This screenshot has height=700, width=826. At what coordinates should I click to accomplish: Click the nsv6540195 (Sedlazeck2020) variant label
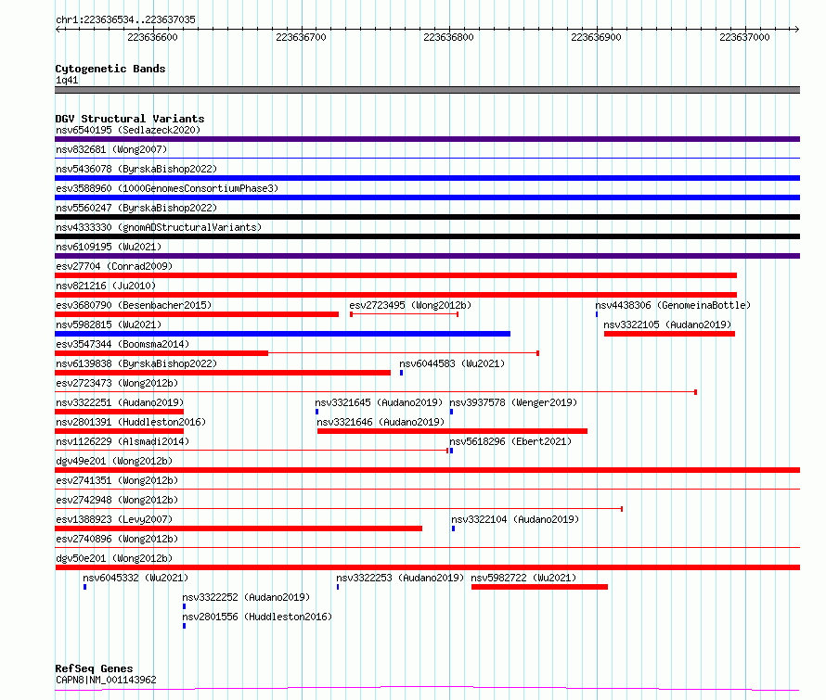[x=128, y=130]
